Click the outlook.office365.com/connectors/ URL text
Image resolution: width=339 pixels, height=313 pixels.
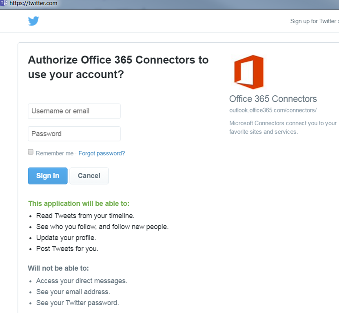(273, 110)
